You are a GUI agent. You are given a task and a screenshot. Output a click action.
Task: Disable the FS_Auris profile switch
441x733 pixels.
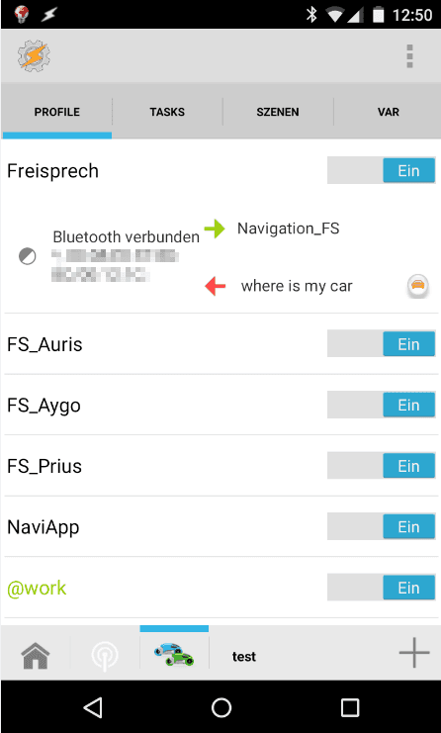click(382, 343)
